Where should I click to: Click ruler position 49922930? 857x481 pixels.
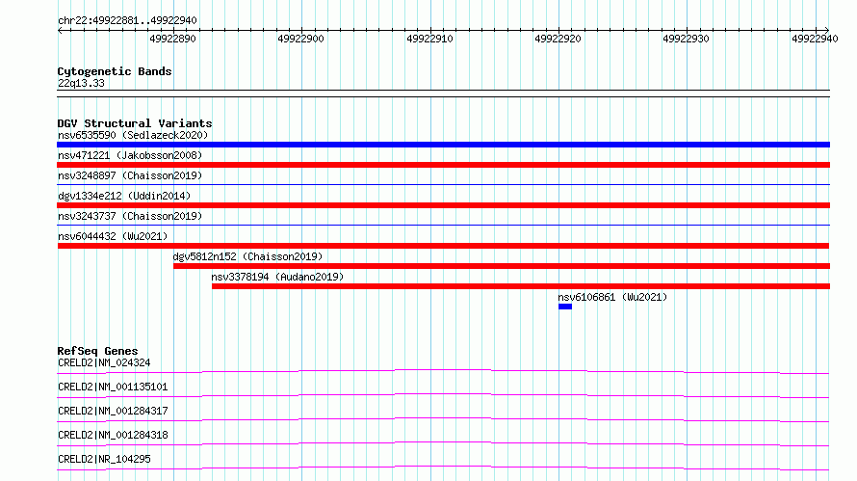[686, 39]
